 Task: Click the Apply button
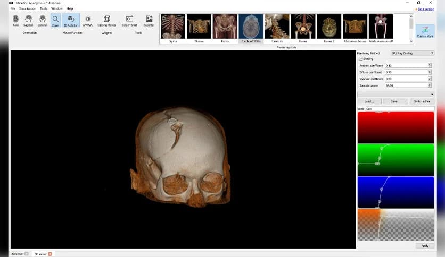coord(425,246)
